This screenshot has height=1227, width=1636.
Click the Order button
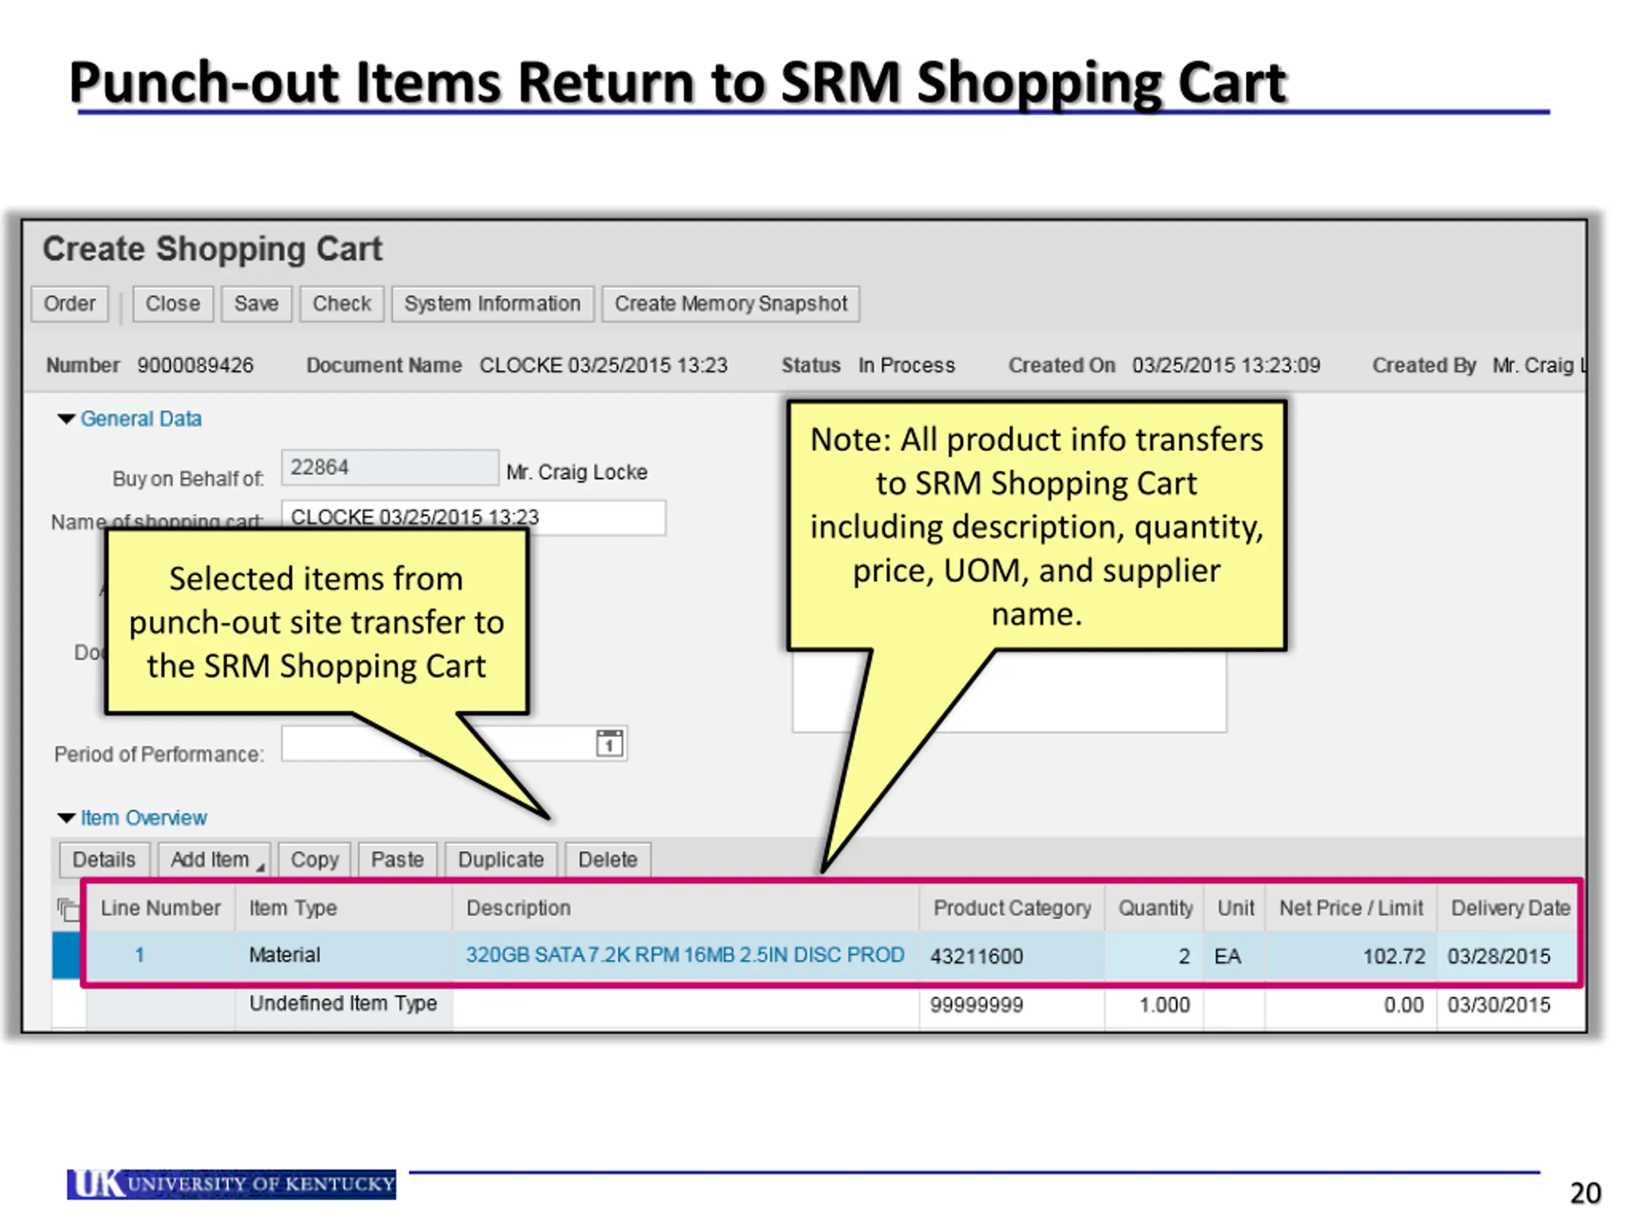pyautogui.click(x=70, y=304)
